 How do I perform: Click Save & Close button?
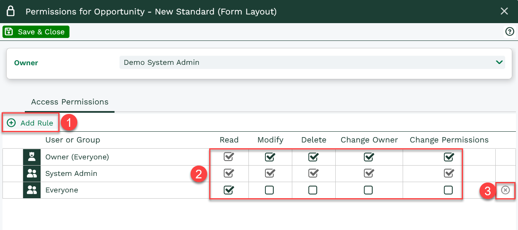coord(36,32)
